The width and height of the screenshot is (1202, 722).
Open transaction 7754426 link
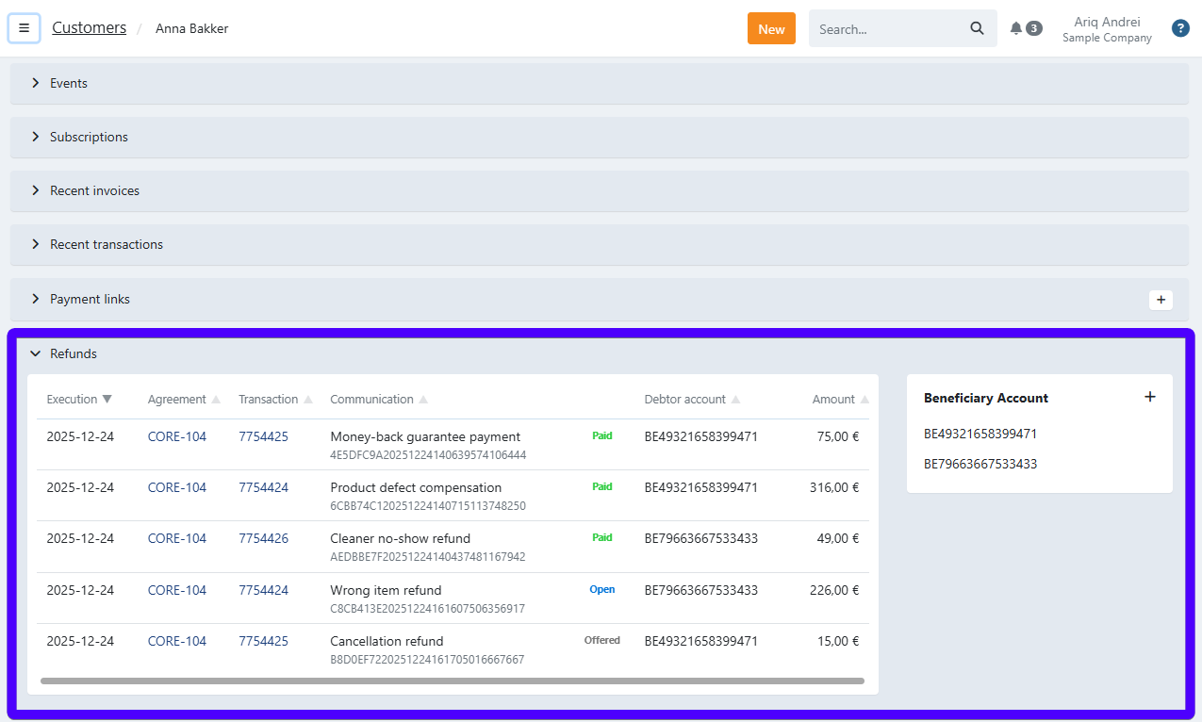(x=263, y=538)
